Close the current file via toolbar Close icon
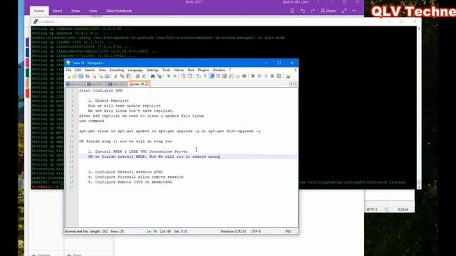The width and height of the screenshot is (456, 256). 95,76
